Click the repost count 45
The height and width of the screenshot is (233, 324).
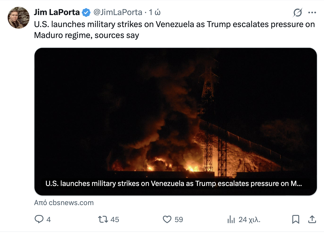(x=115, y=219)
